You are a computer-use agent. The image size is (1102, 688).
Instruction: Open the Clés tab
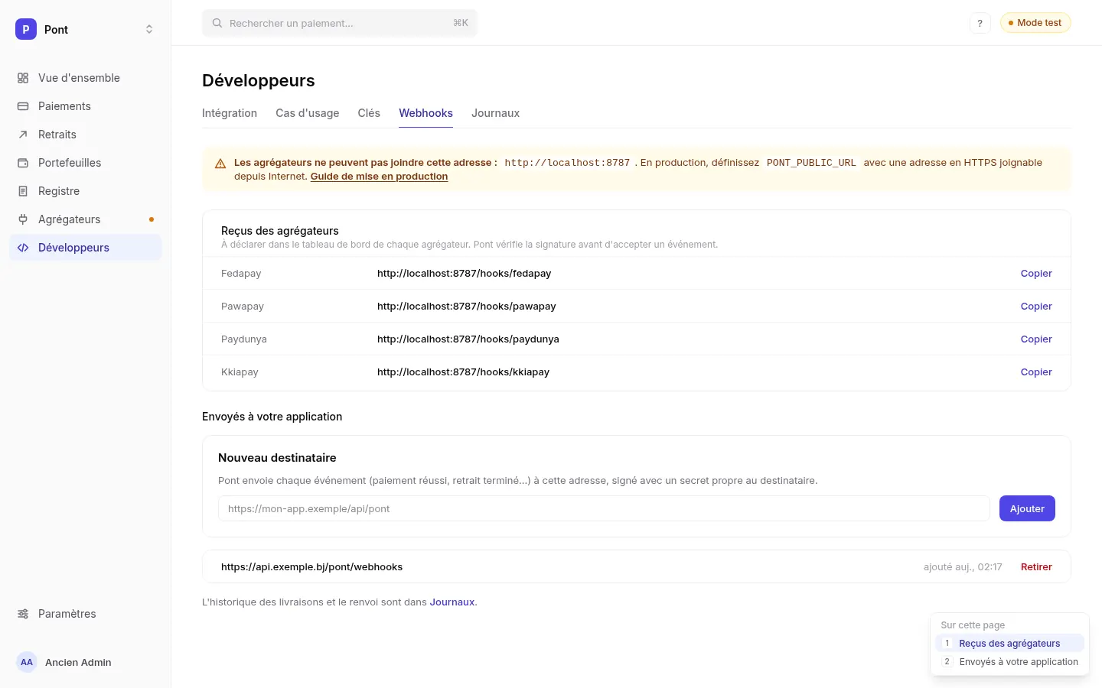pyautogui.click(x=369, y=113)
